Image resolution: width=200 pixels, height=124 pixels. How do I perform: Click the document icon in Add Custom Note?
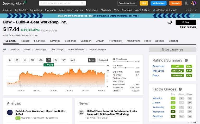(x=163, y=49)
